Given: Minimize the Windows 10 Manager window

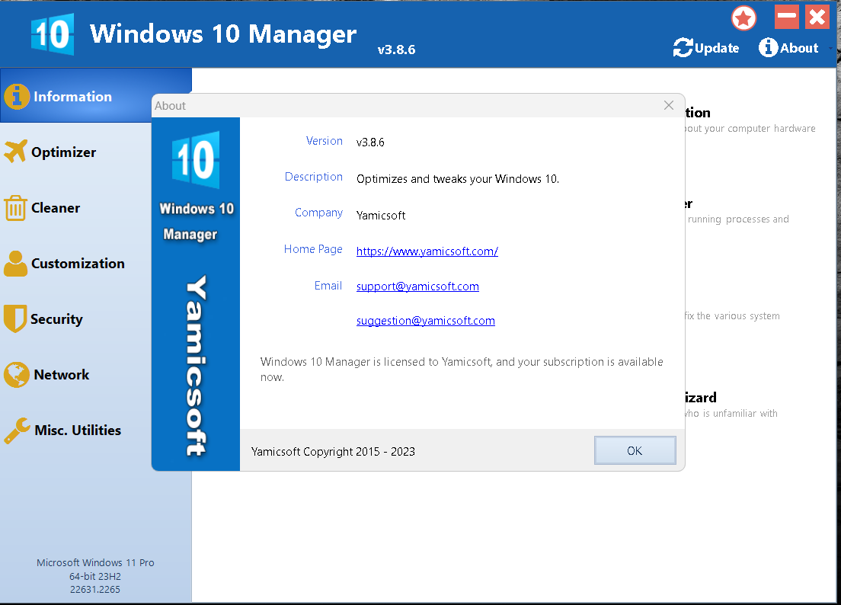Looking at the screenshot, I should point(787,17).
